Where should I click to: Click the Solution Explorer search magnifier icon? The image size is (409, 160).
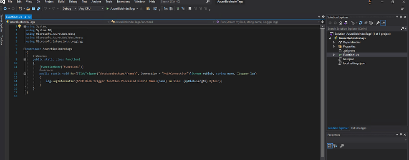[402, 28]
